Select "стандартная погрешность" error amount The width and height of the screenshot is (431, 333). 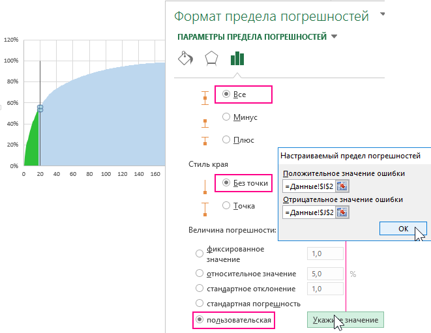pos(200,303)
